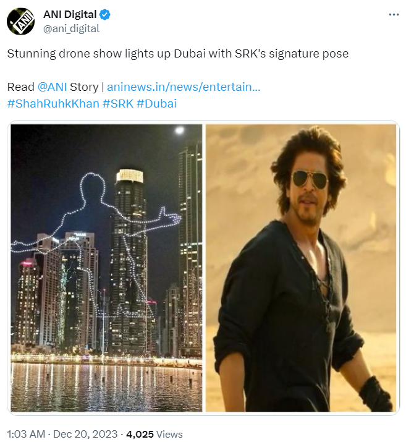The image size is (406, 442).
Task: Click the tweet text about drone show
Action: [178, 54]
